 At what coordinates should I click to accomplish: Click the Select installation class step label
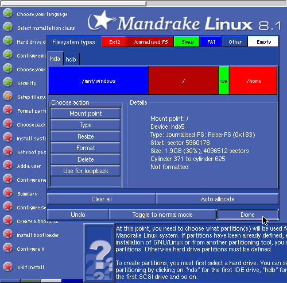point(46,28)
